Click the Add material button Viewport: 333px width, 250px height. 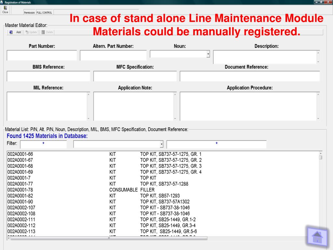[15, 32]
